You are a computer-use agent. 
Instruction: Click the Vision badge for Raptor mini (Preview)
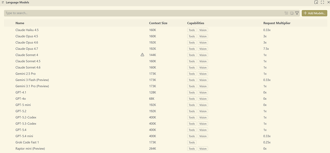point(203,149)
